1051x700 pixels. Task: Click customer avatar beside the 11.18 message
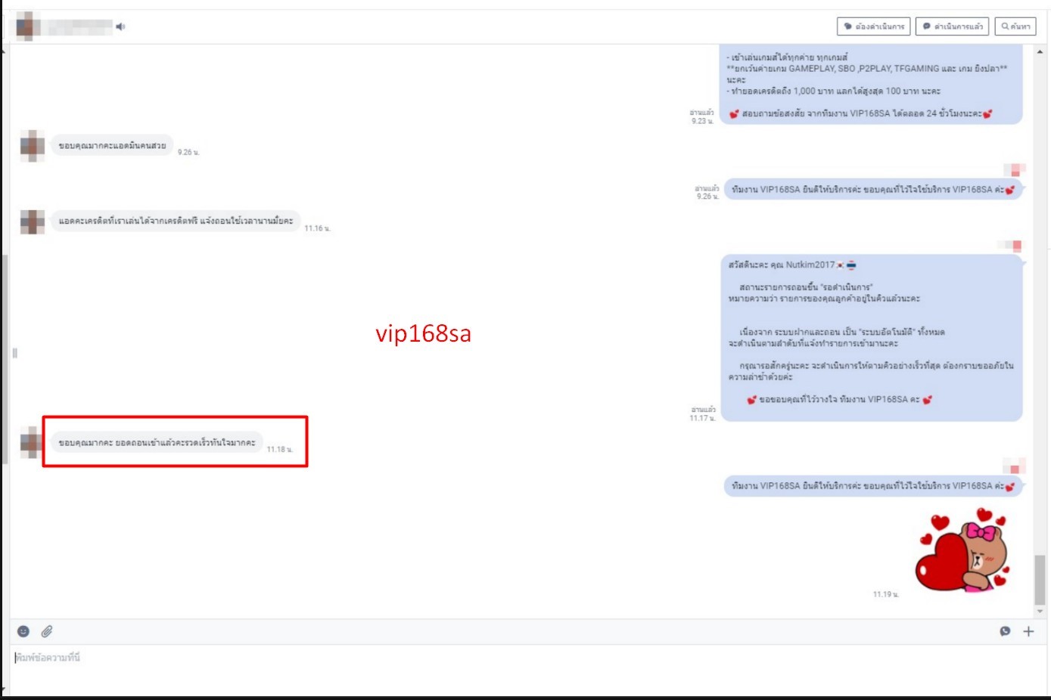point(31,442)
